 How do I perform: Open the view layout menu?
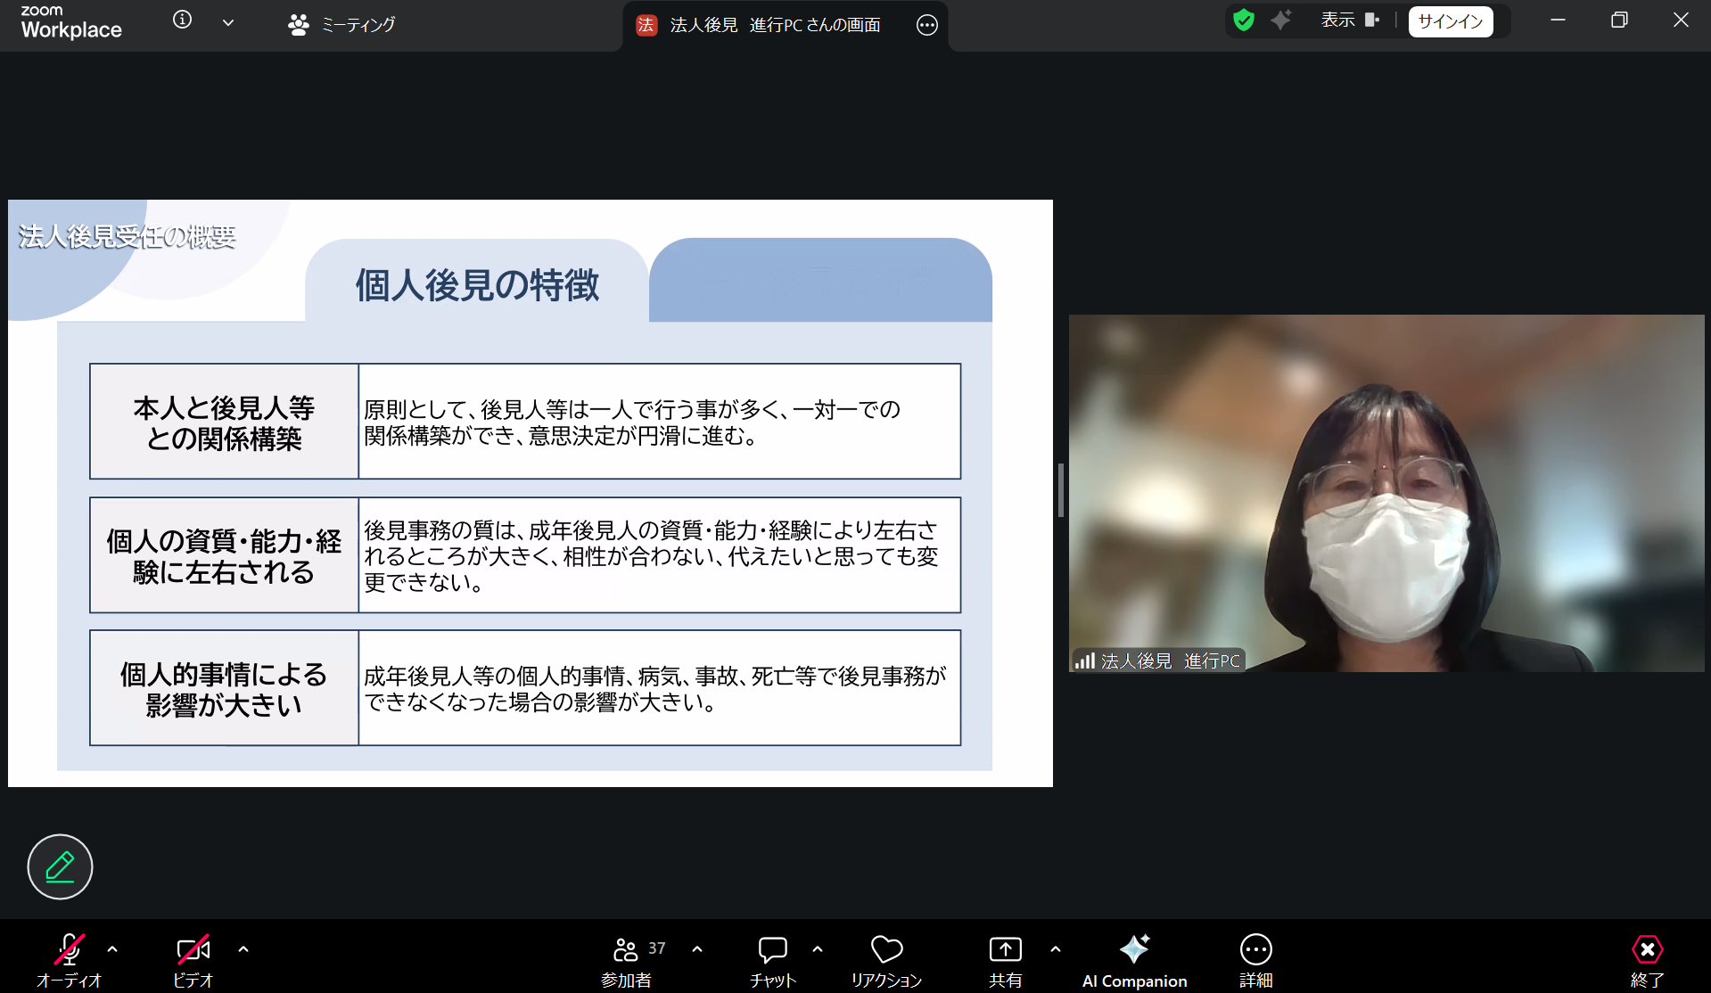pyautogui.click(x=1349, y=21)
